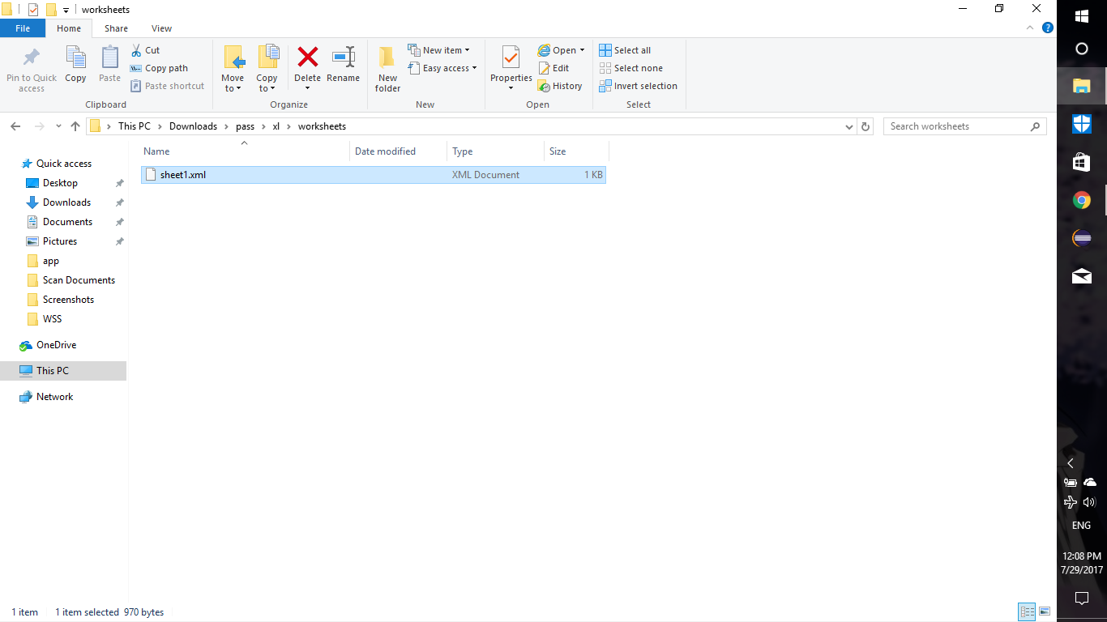Click the Downloads segment in the address path
This screenshot has height=622, width=1107.
pyautogui.click(x=193, y=126)
